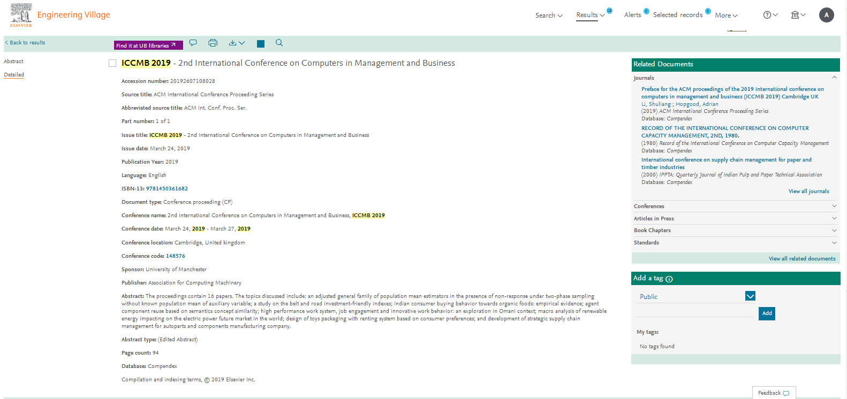
Task: Expand the Book Chapters section
Action: pos(735,231)
